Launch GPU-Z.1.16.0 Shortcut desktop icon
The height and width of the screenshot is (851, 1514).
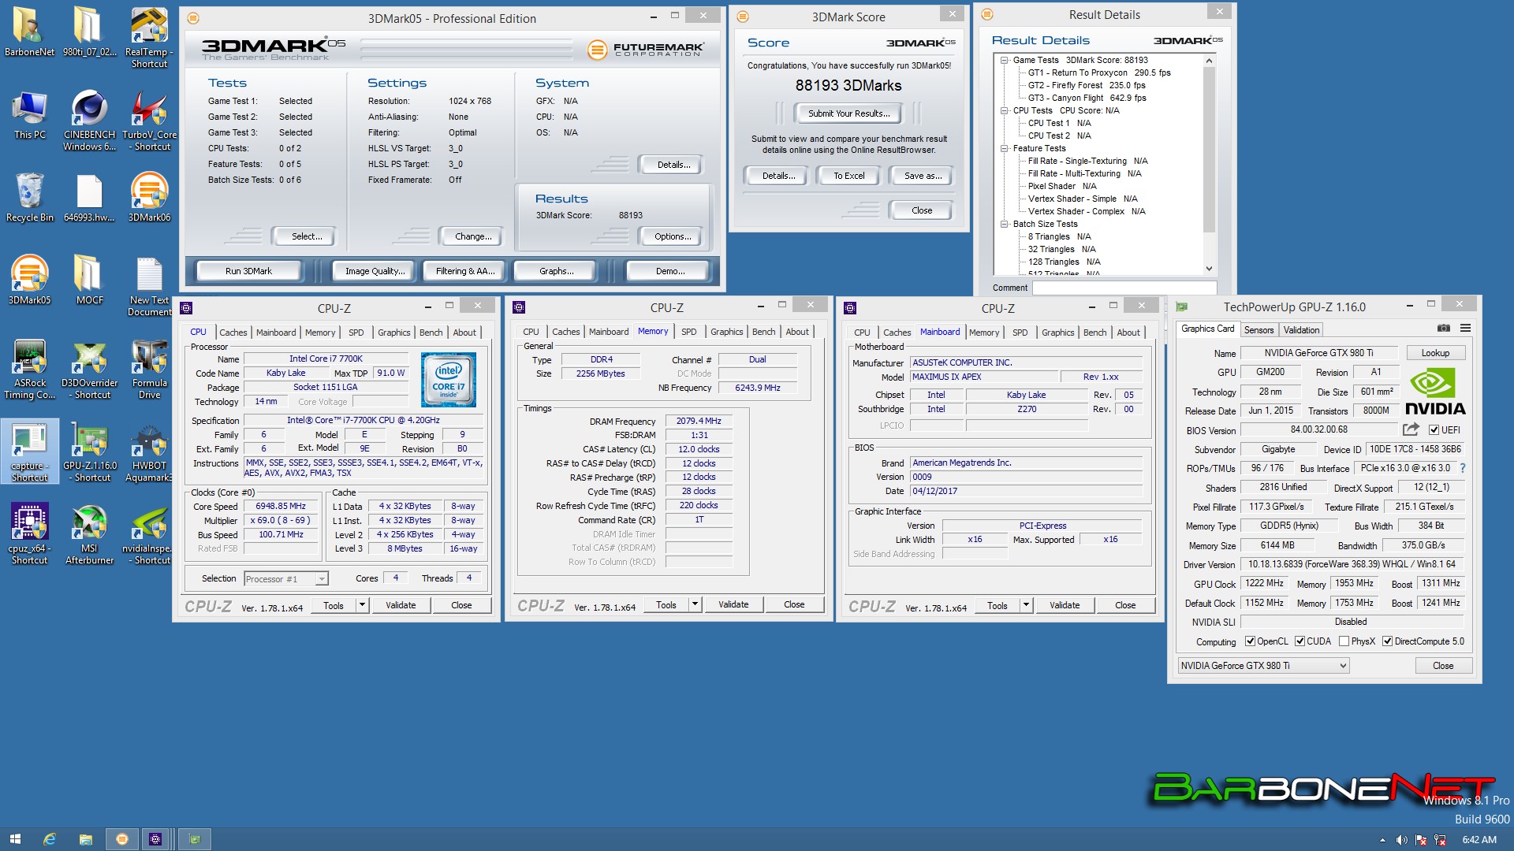pyautogui.click(x=89, y=452)
